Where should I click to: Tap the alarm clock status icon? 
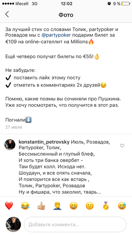click(x=109, y=4)
